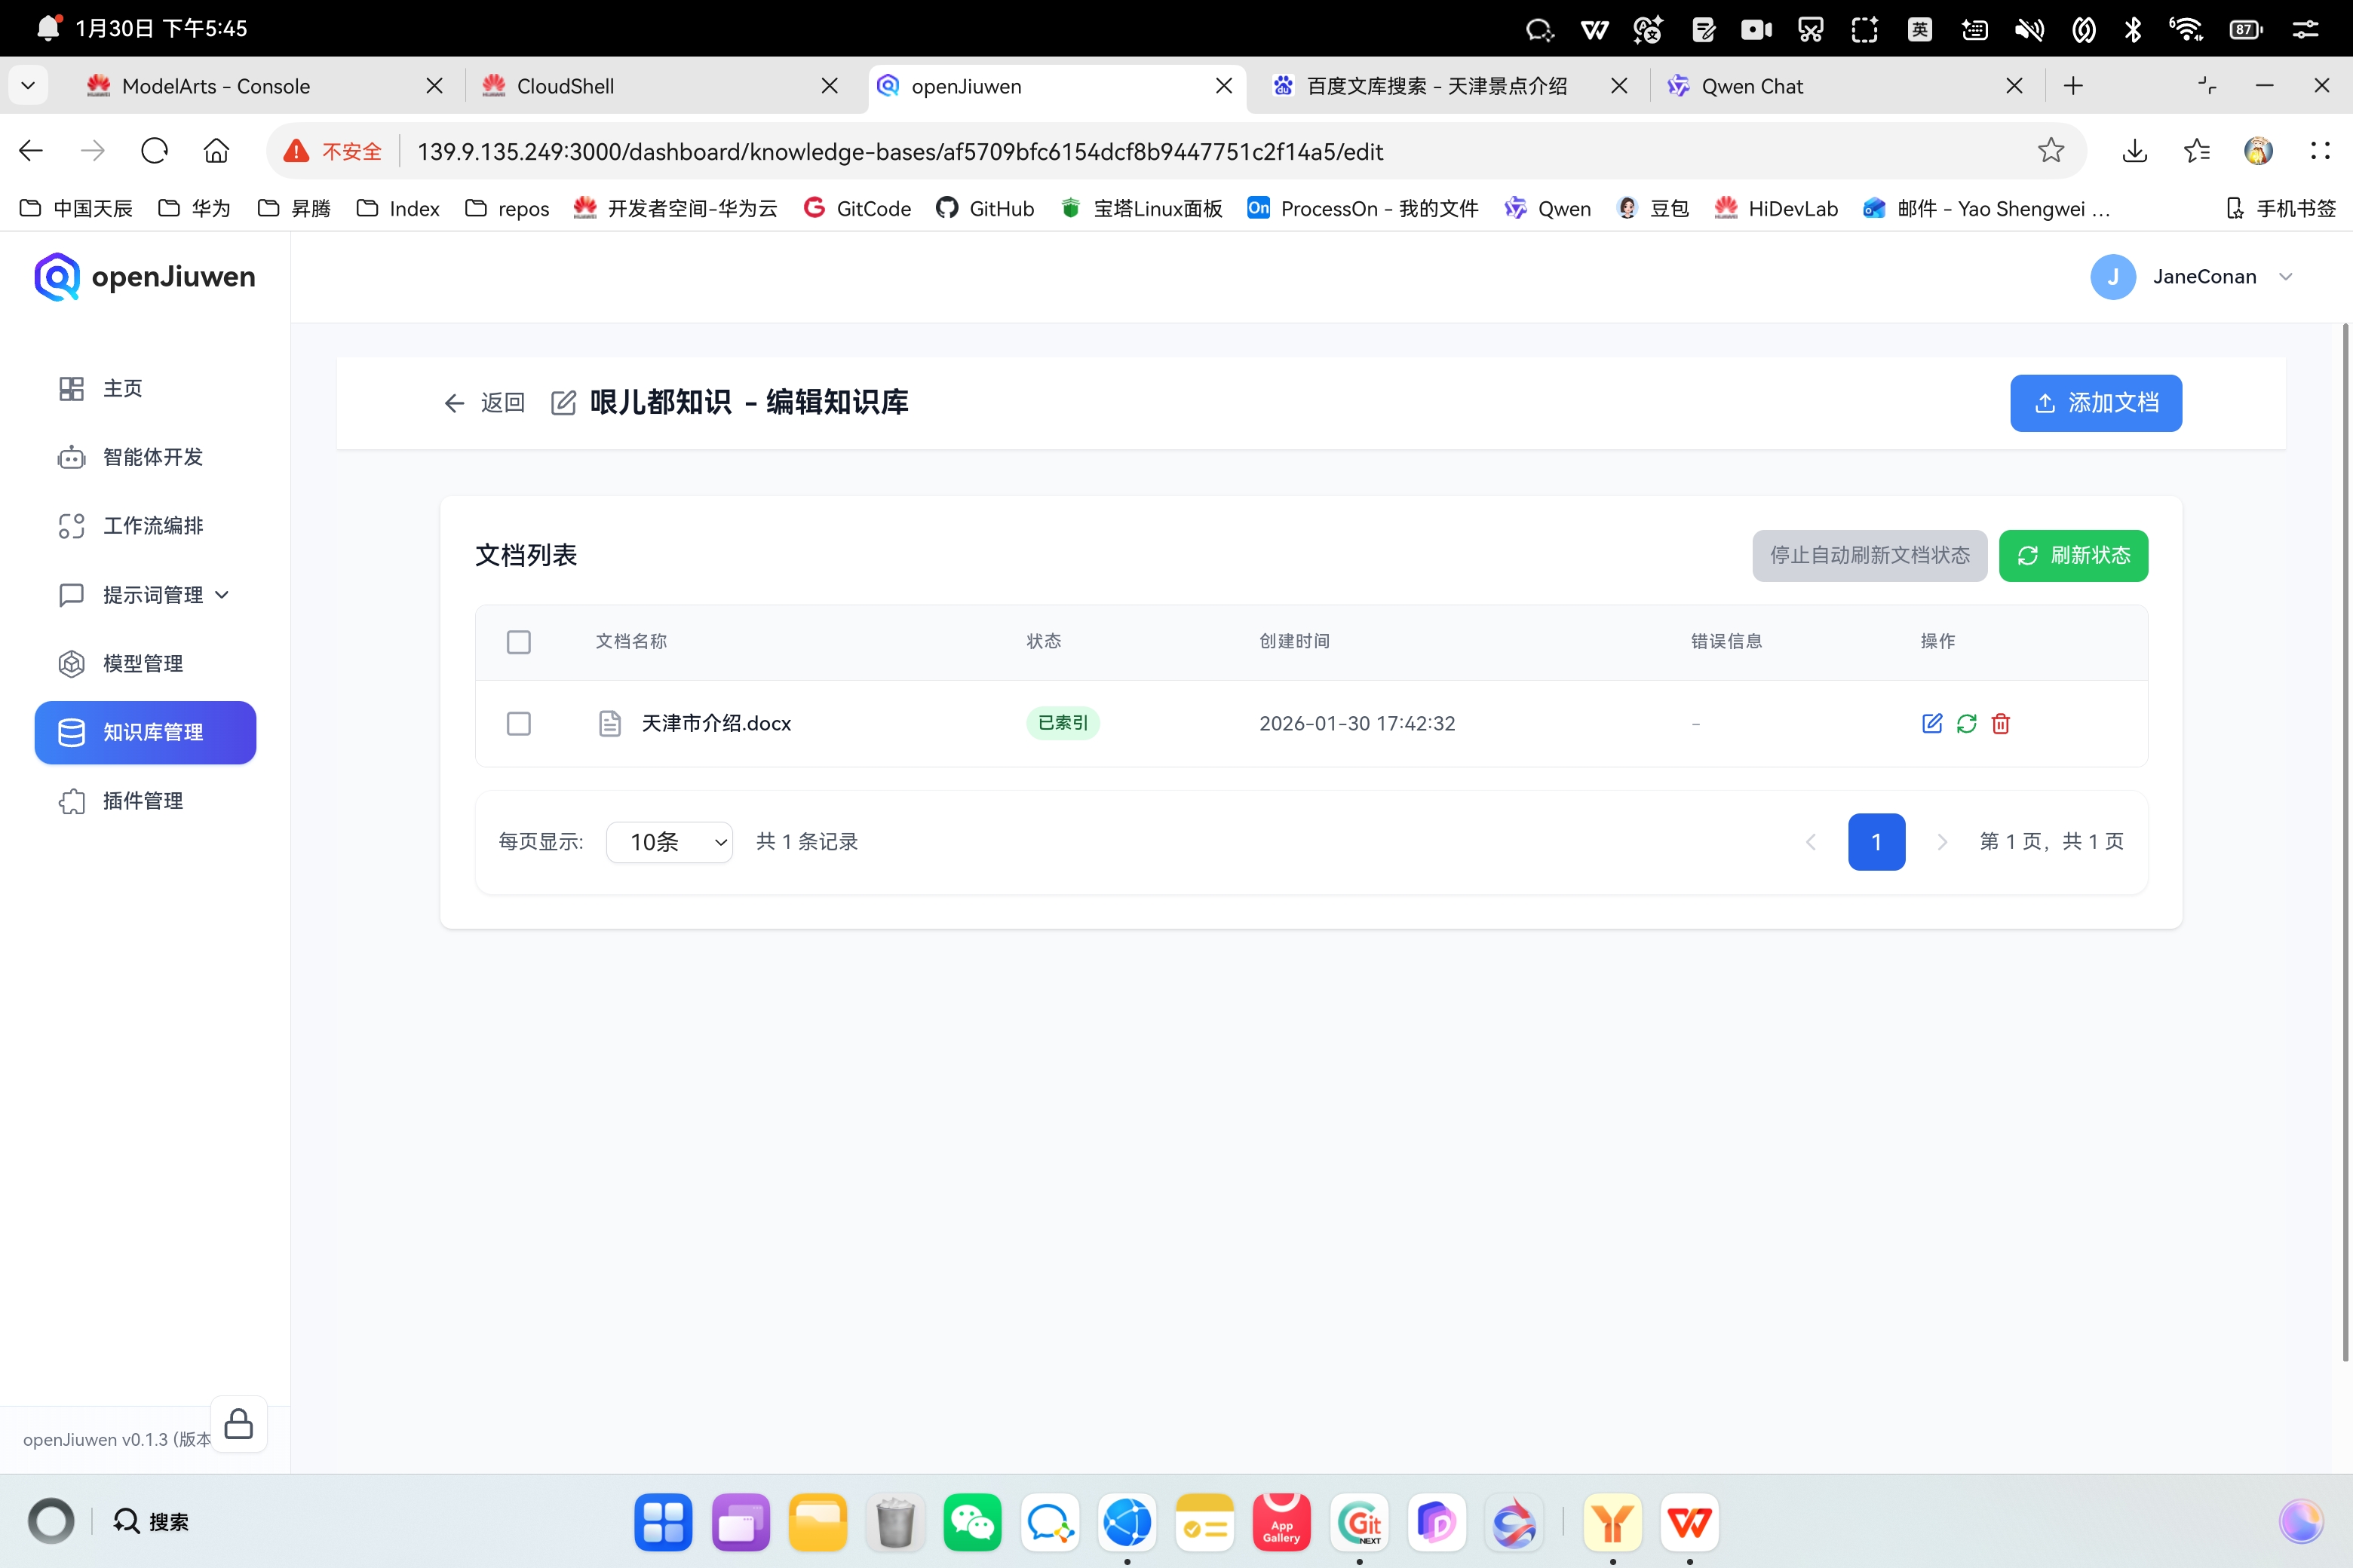Screen dimensions: 2353x1568
Task: Select all documents with header checkbox
Action: click(x=518, y=642)
